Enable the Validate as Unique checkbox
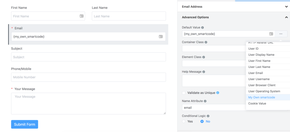The width and height of the screenshot is (290, 132). click(184, 93)
